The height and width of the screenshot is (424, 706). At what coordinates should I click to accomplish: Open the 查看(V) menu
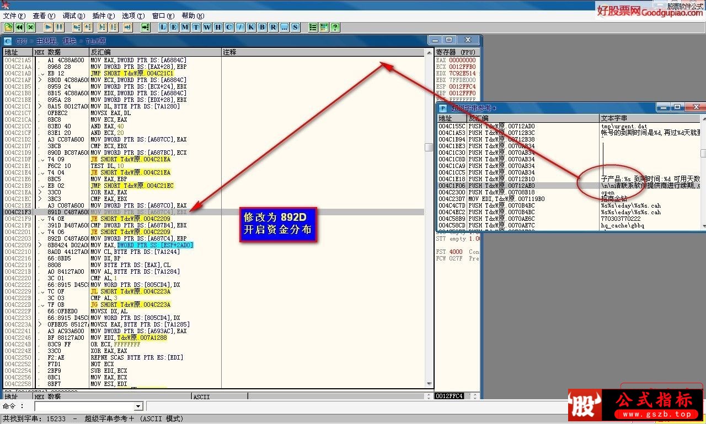click(44, 16)
